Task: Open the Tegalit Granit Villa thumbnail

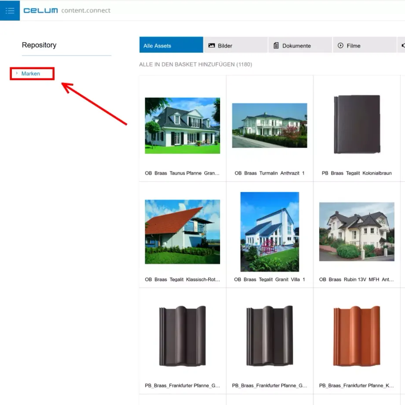Action: pos(270,232)
